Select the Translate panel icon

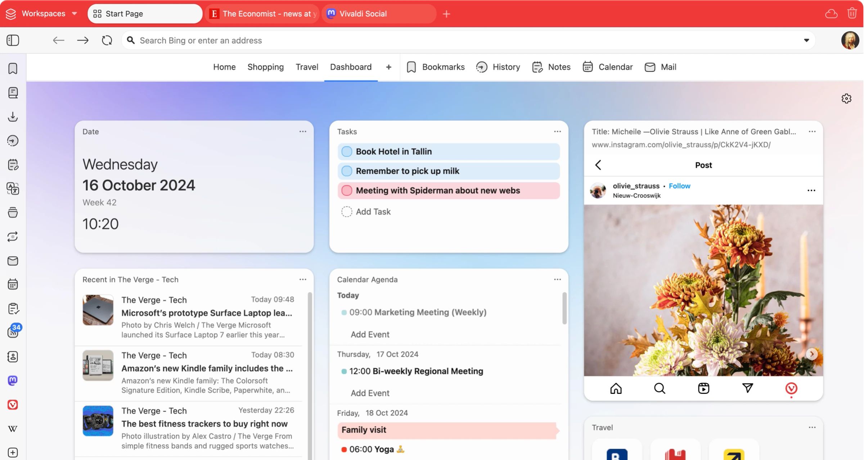[x=13, y=188]
